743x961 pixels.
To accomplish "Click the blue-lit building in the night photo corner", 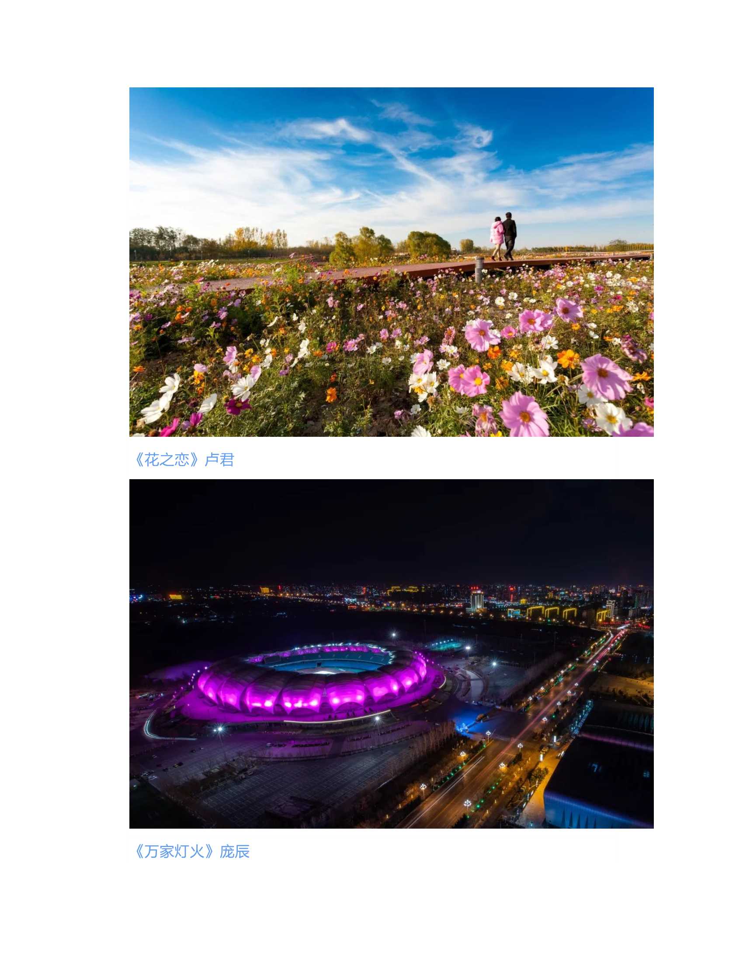I will pyautogui.click(x=599, y=786).
